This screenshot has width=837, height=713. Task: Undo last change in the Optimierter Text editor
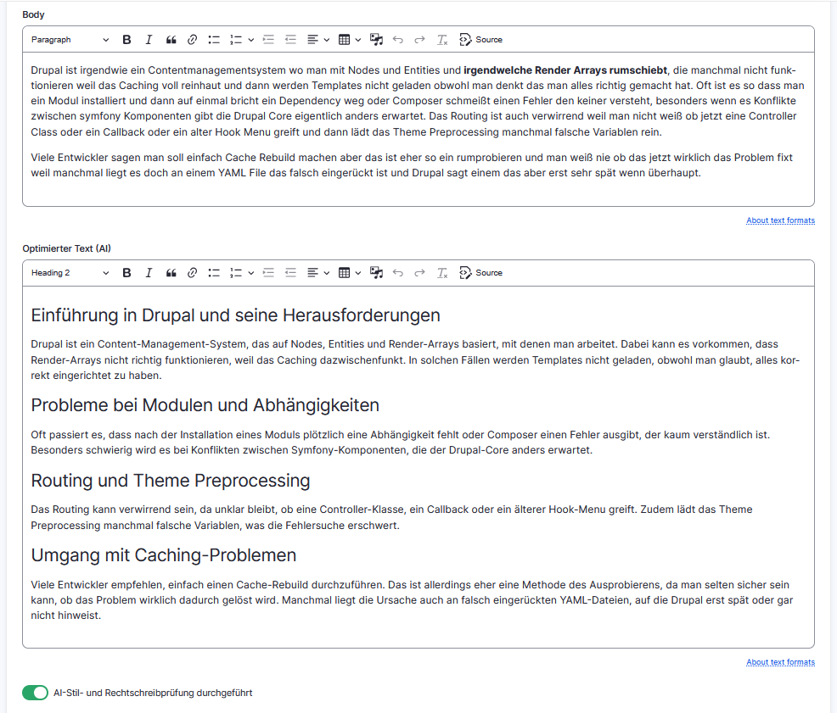point(397,272)
